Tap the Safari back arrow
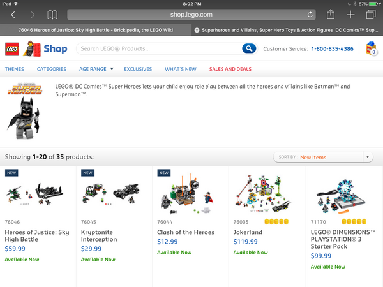Screen dimensions: 383x287 [x=13, y=15]
